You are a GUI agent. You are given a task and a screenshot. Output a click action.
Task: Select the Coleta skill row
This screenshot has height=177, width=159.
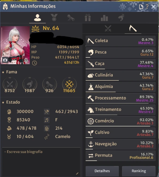(x=120, y=41)
